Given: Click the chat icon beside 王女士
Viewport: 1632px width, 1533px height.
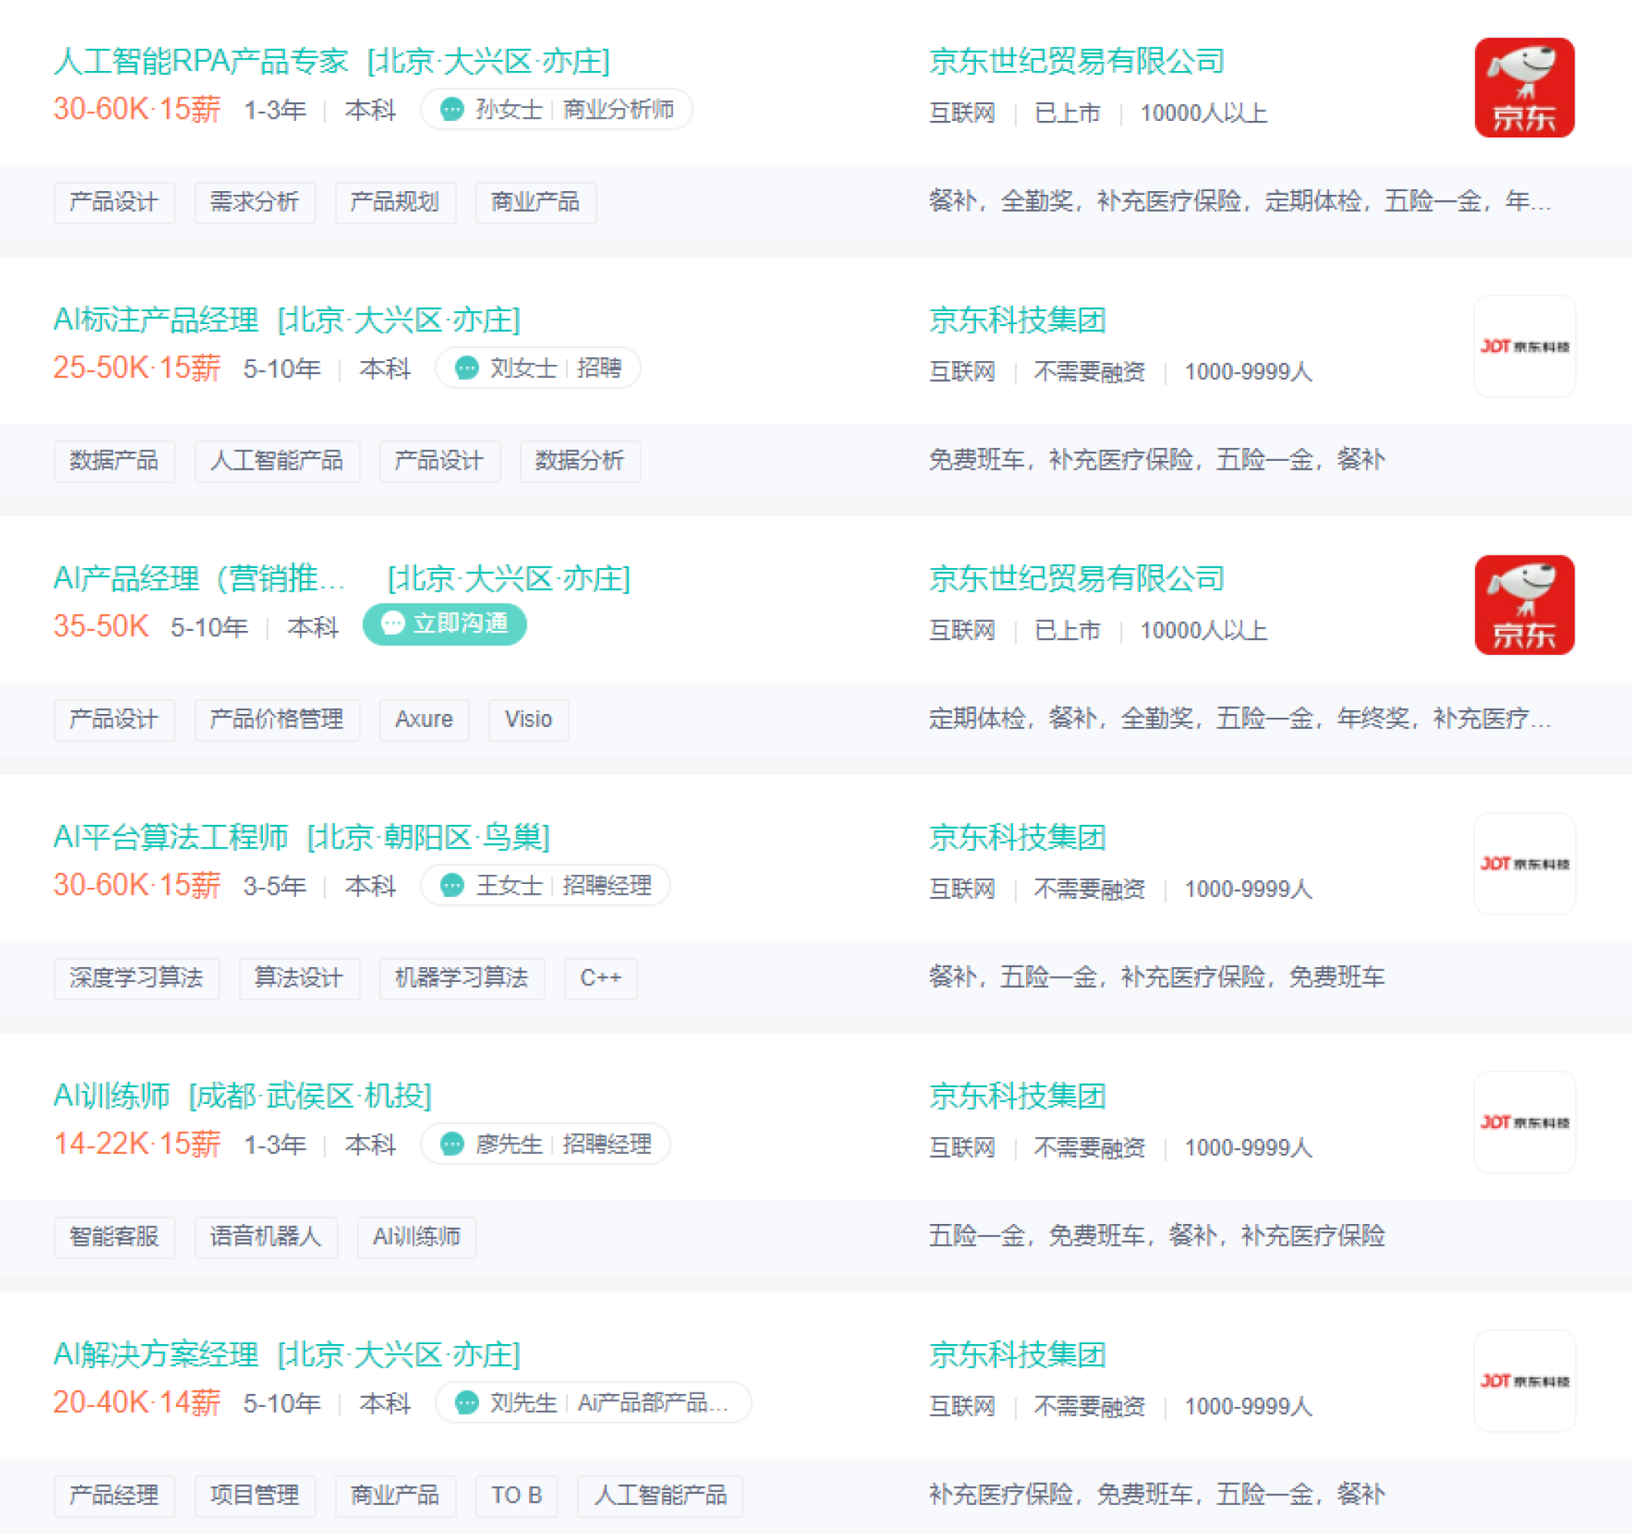Looking at the screenshot, I should pyautogui.click(x=452, y=885).
